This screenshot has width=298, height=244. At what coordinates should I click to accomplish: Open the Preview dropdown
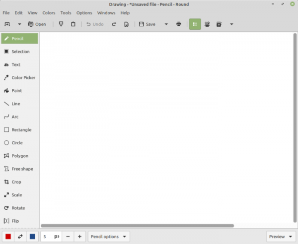pyautogui.click(x=280, y=237)
